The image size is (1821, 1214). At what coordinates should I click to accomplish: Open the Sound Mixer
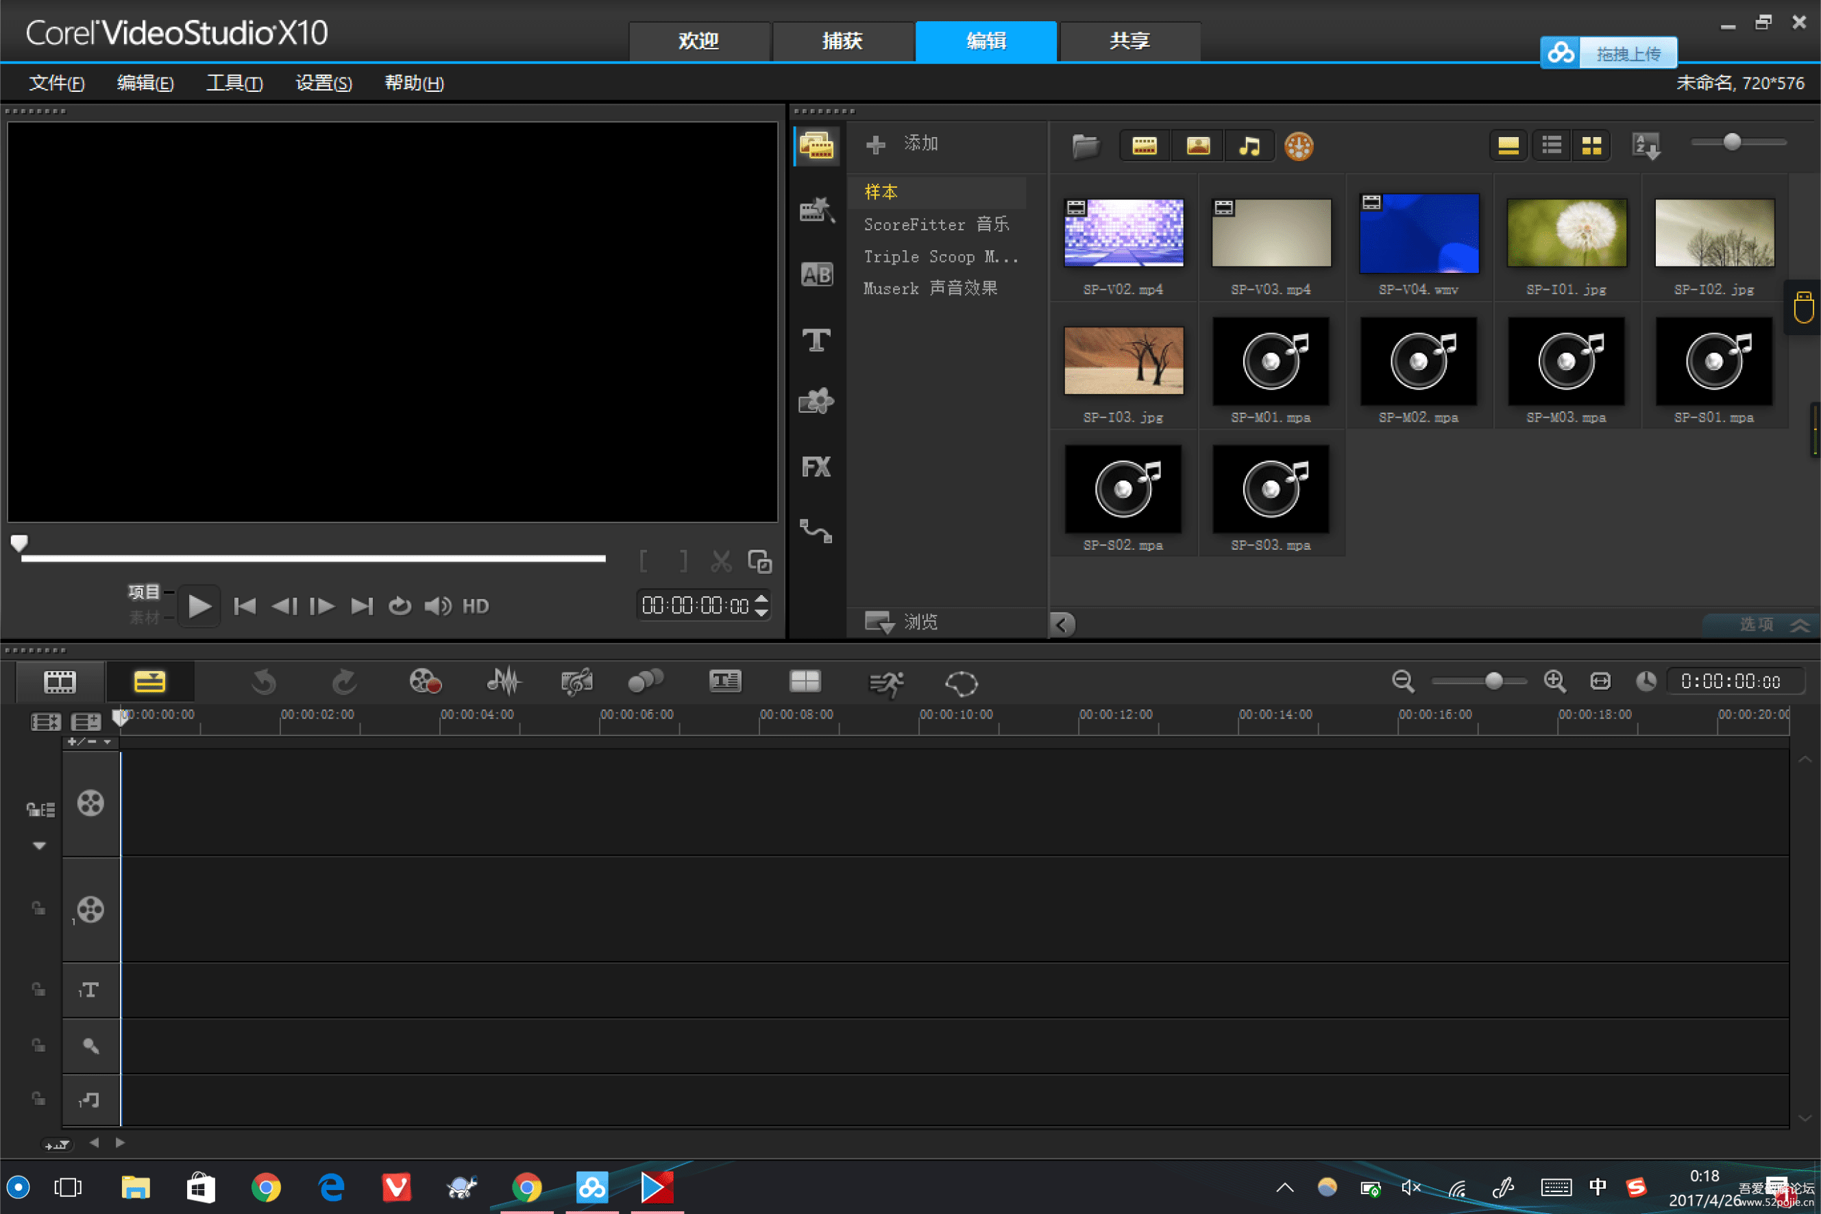(x=504, y=682)
